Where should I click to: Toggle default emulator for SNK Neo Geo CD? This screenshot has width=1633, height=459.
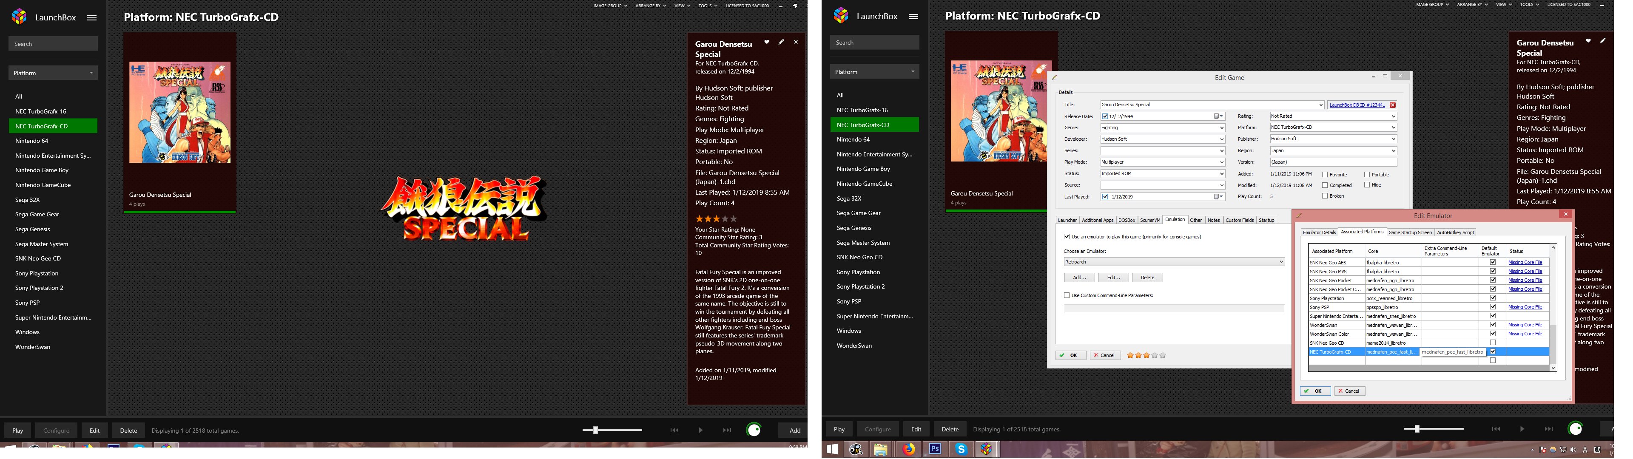pyautogui.click(x=1493, y=343)
